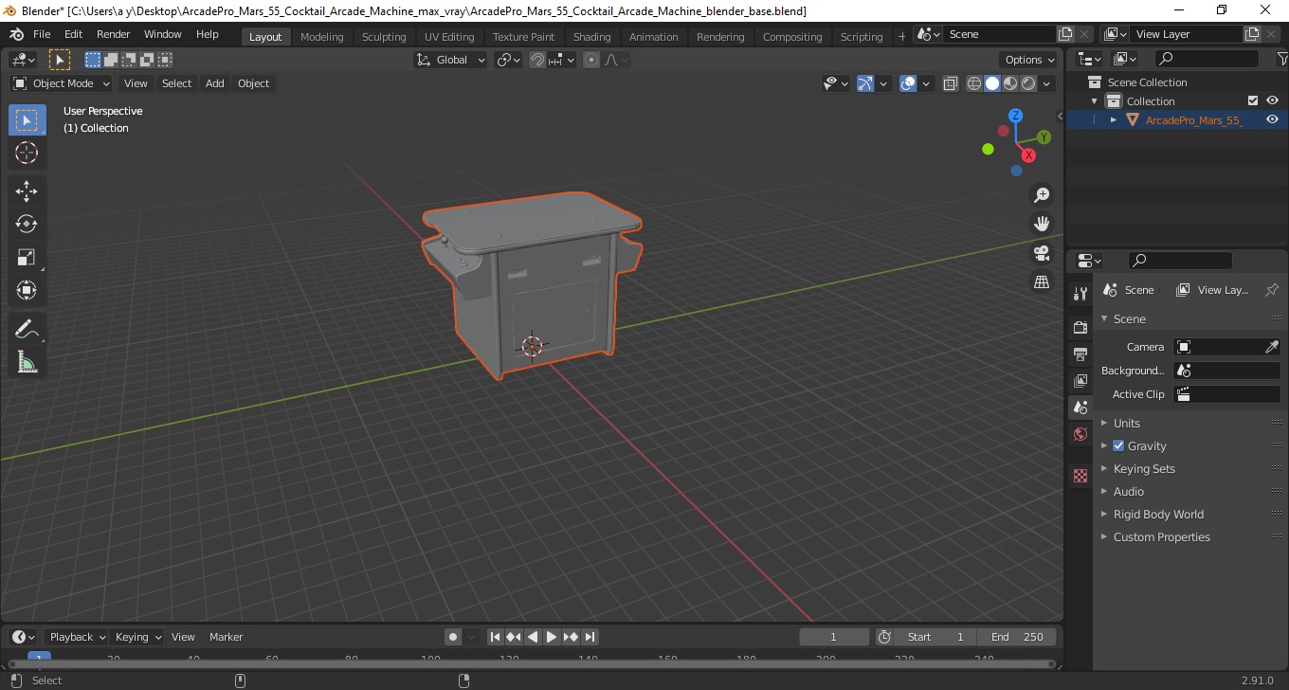Activate the Rotate tool
The image size is (1289, 690).
pyautogui.click(x=27, y=224)
